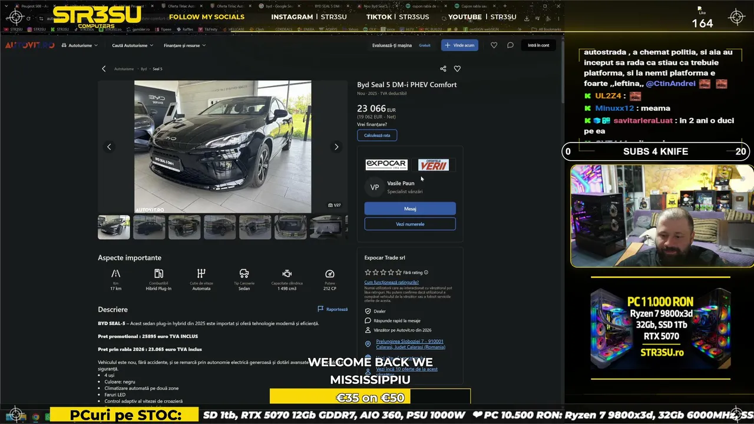754x424 pixels.
Task: Select first car photo thumbnail
Action: pos(114,227)
